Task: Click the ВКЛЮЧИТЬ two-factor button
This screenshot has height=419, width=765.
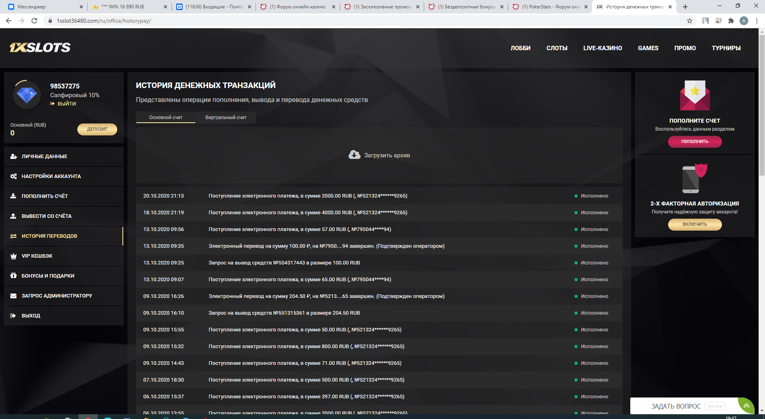Action: click(695, 225)
